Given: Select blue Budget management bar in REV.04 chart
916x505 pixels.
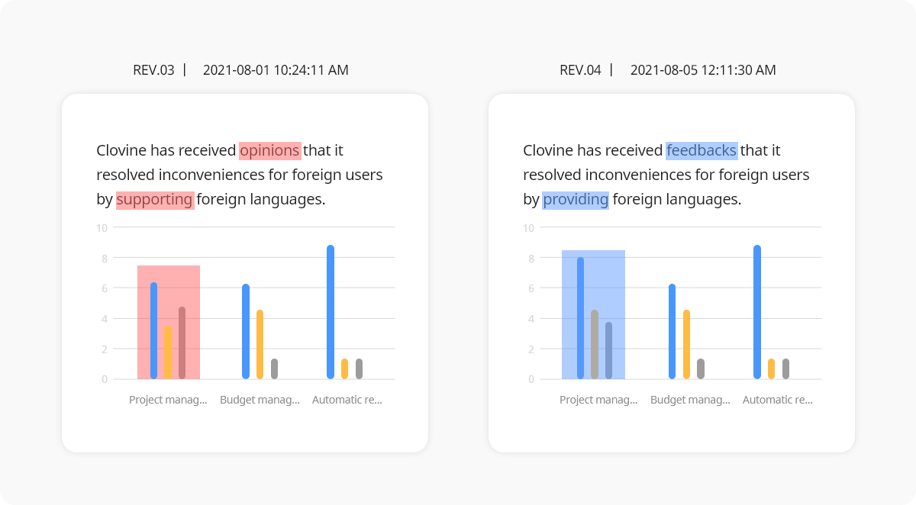Looking at the screenshot, I should pos(672,331).
